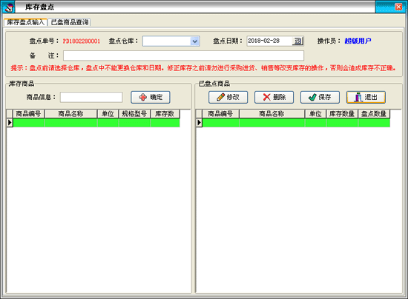Select the green row in 已盘点商品 grid
Viewport: 408px width, 299px height.
click(x=296, y=123)
